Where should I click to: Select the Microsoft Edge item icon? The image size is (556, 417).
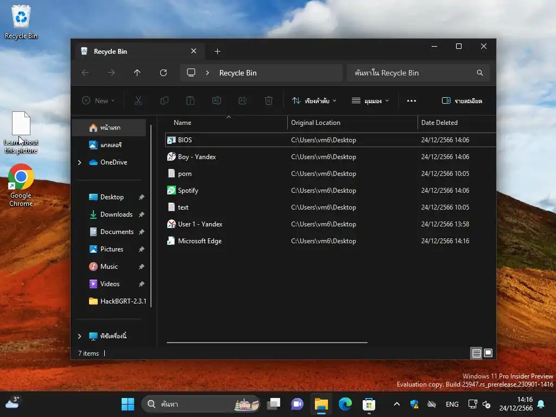(x=171, y=241)
